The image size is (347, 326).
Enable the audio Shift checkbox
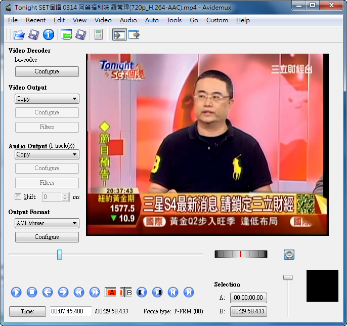point(18,196)
